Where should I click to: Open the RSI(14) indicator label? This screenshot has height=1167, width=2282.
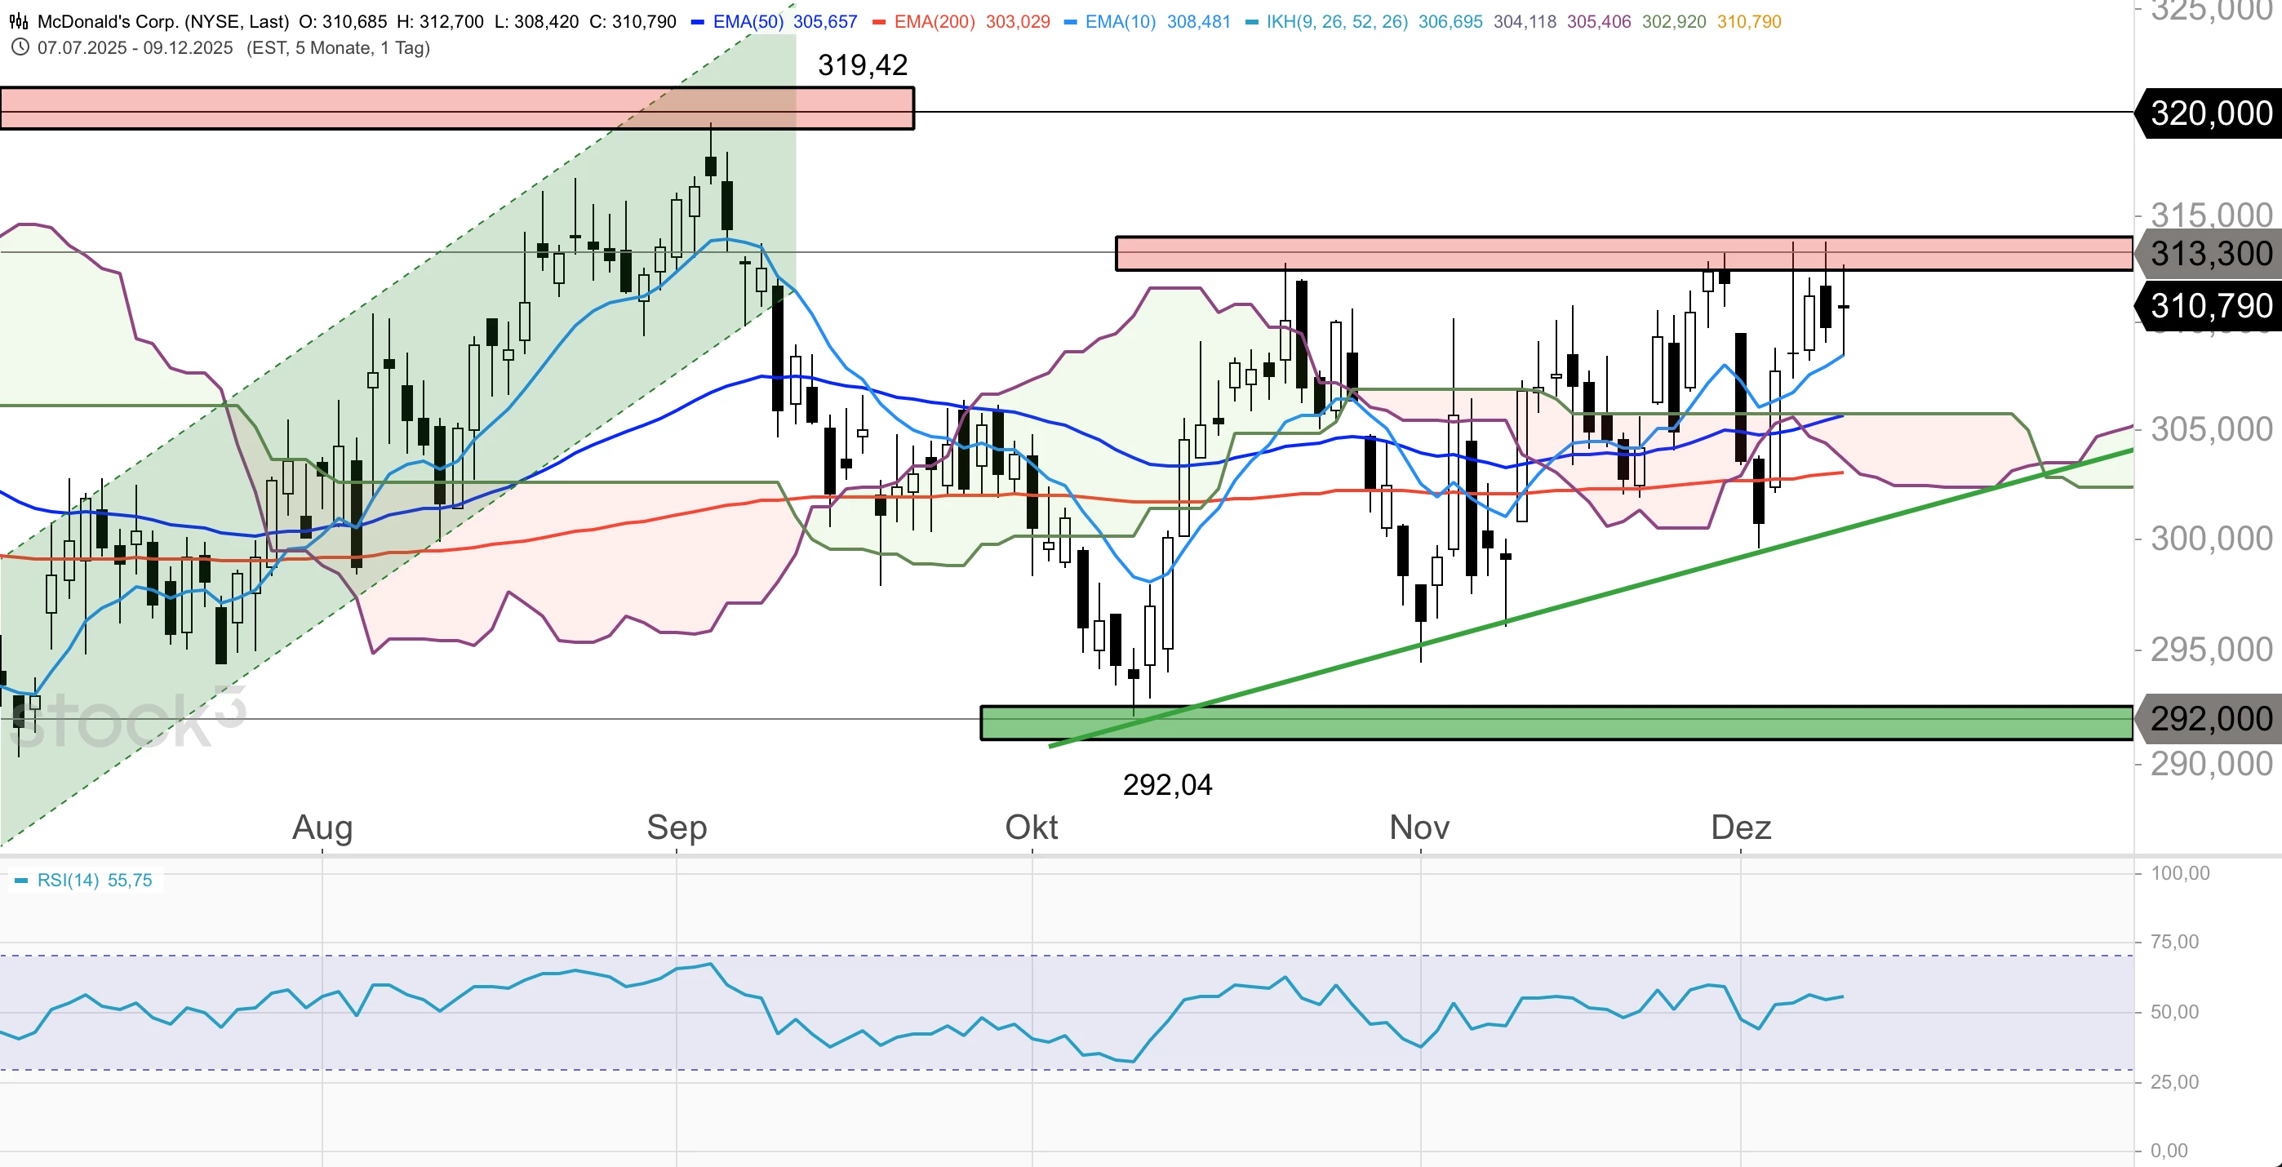69,880
